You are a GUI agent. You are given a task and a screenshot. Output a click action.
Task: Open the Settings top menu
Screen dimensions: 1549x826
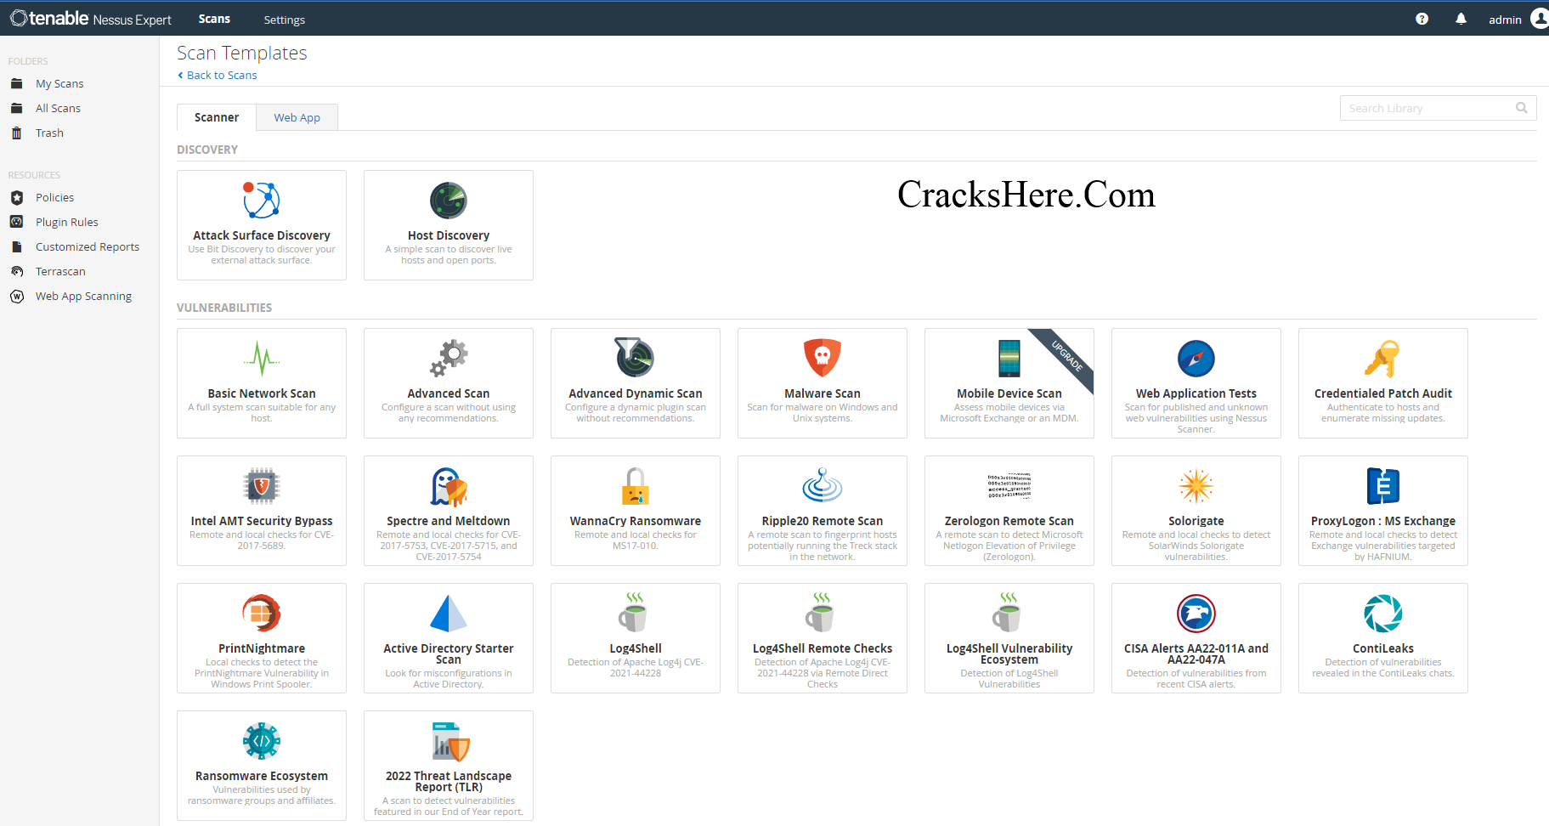(x=285, y=20)
